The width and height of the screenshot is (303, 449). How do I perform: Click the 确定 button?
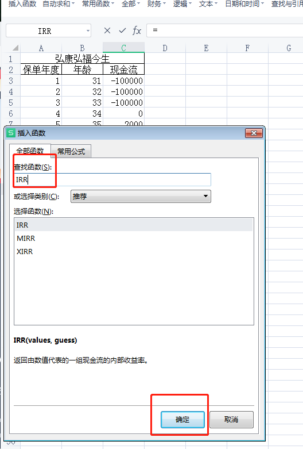pyautogui.click(x=182, y=420)
